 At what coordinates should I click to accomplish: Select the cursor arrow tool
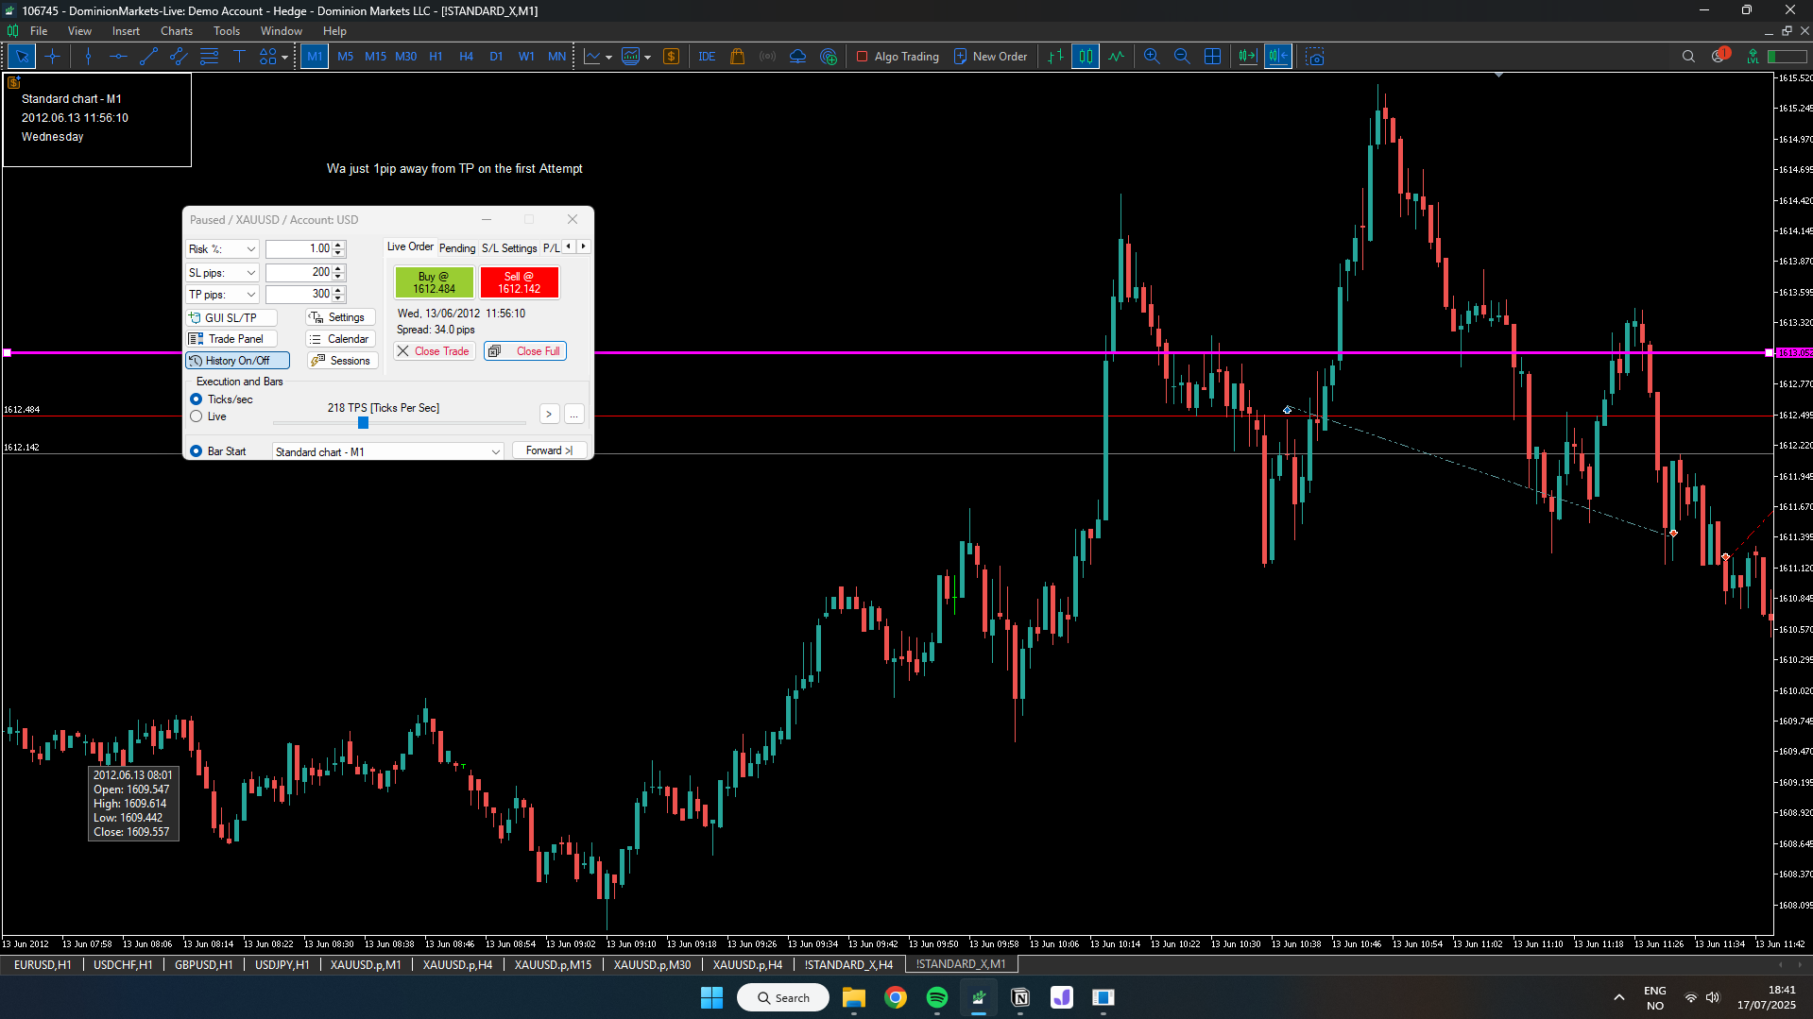22,57
